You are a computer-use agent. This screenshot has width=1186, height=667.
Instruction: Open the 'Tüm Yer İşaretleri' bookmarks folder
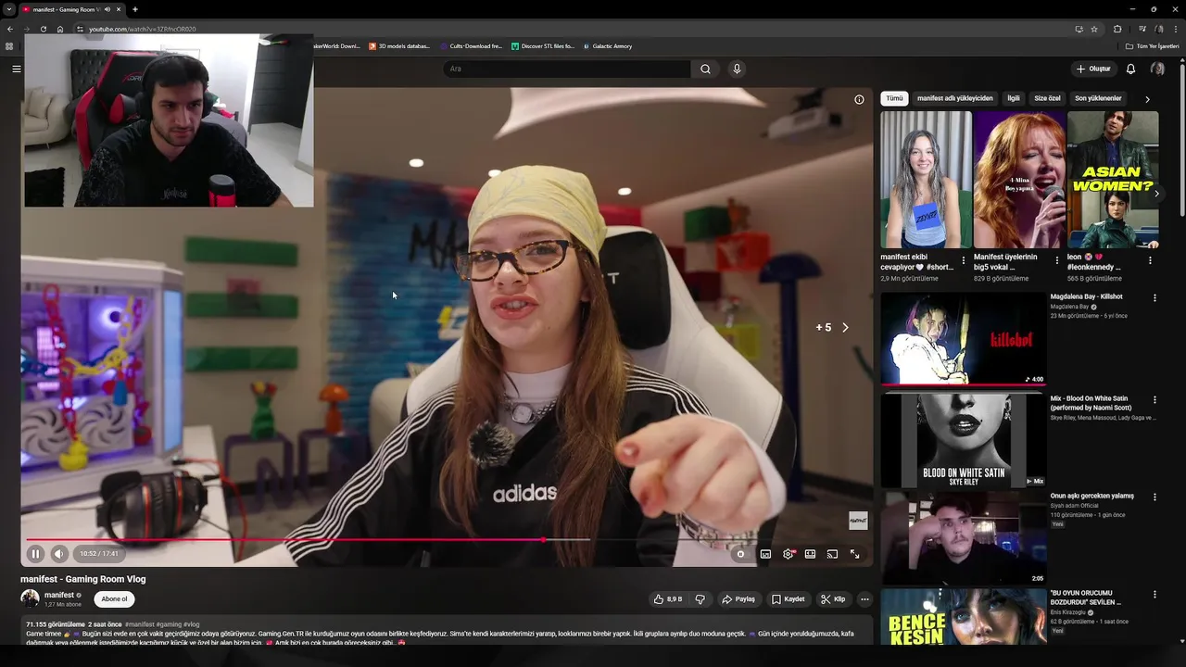pos(1153,45)
